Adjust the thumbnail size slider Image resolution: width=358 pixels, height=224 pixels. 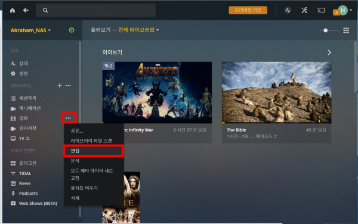326,30
